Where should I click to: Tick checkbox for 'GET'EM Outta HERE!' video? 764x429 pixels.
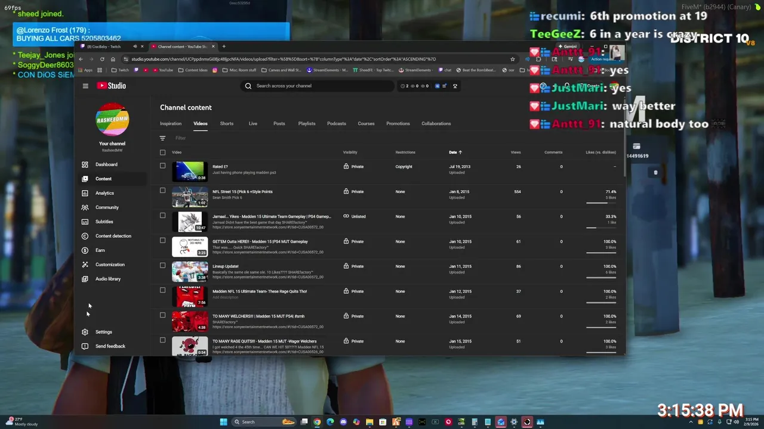[162, 241]
